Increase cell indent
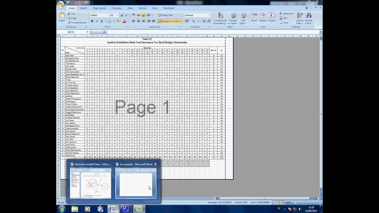Image resolution: width=379 pixels, height=213 pixels. coord(153,21)
